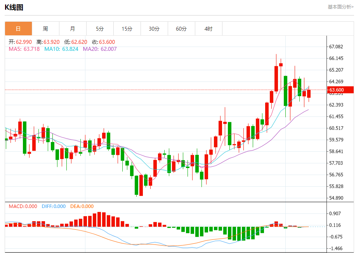Screen dimensions: 356x253
Task: Click the MA5 legend label
Action: pos(24,49)
